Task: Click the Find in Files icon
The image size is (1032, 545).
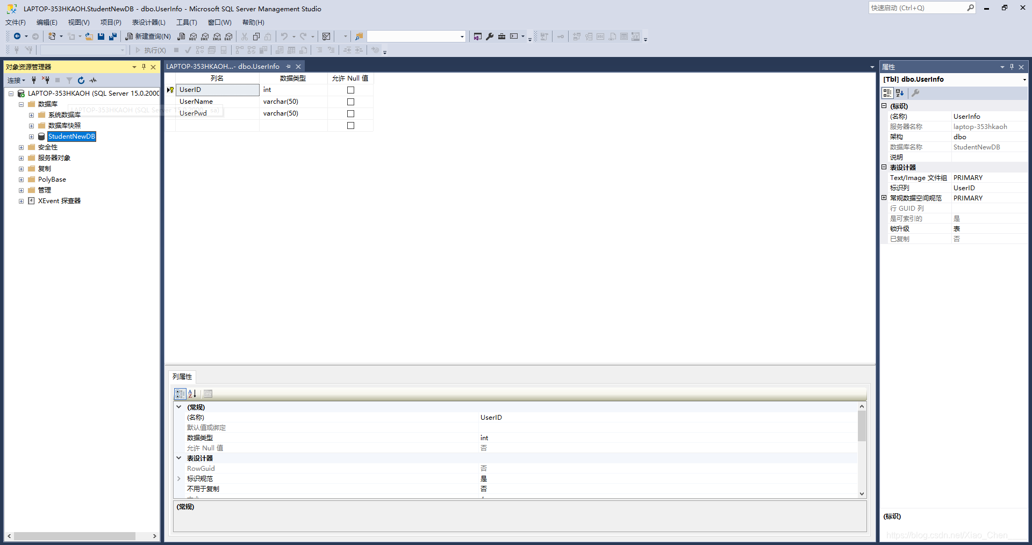Action: 359,37
